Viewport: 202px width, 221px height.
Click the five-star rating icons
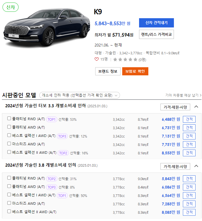click(125, 60)
